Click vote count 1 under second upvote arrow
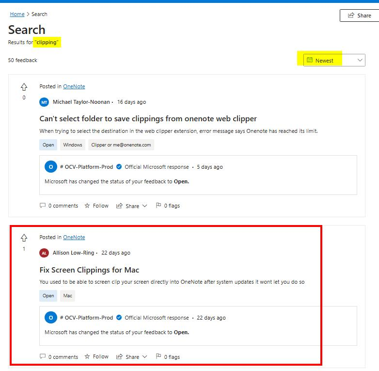 coord(24,249)
